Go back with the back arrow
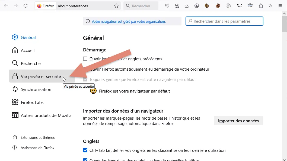The image size is (287, 161). tap(6, 6)
